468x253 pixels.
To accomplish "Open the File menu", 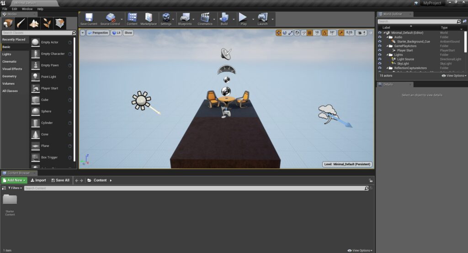I will coord(5,9).
